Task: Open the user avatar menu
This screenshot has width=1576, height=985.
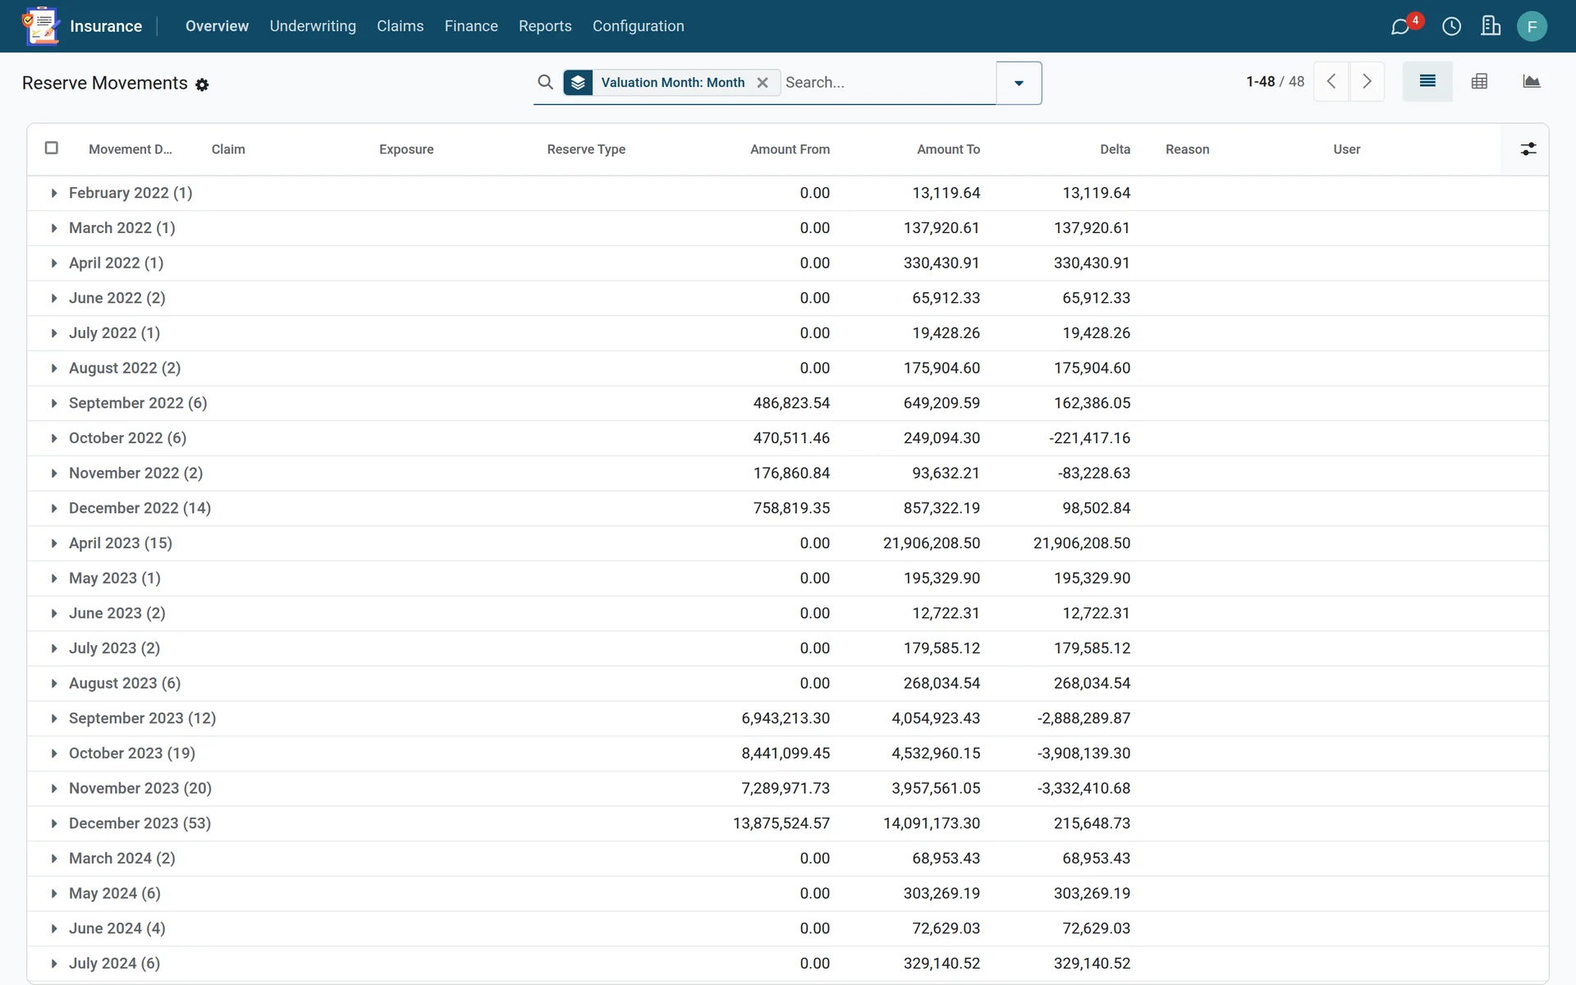Action: coord(1532,26)
